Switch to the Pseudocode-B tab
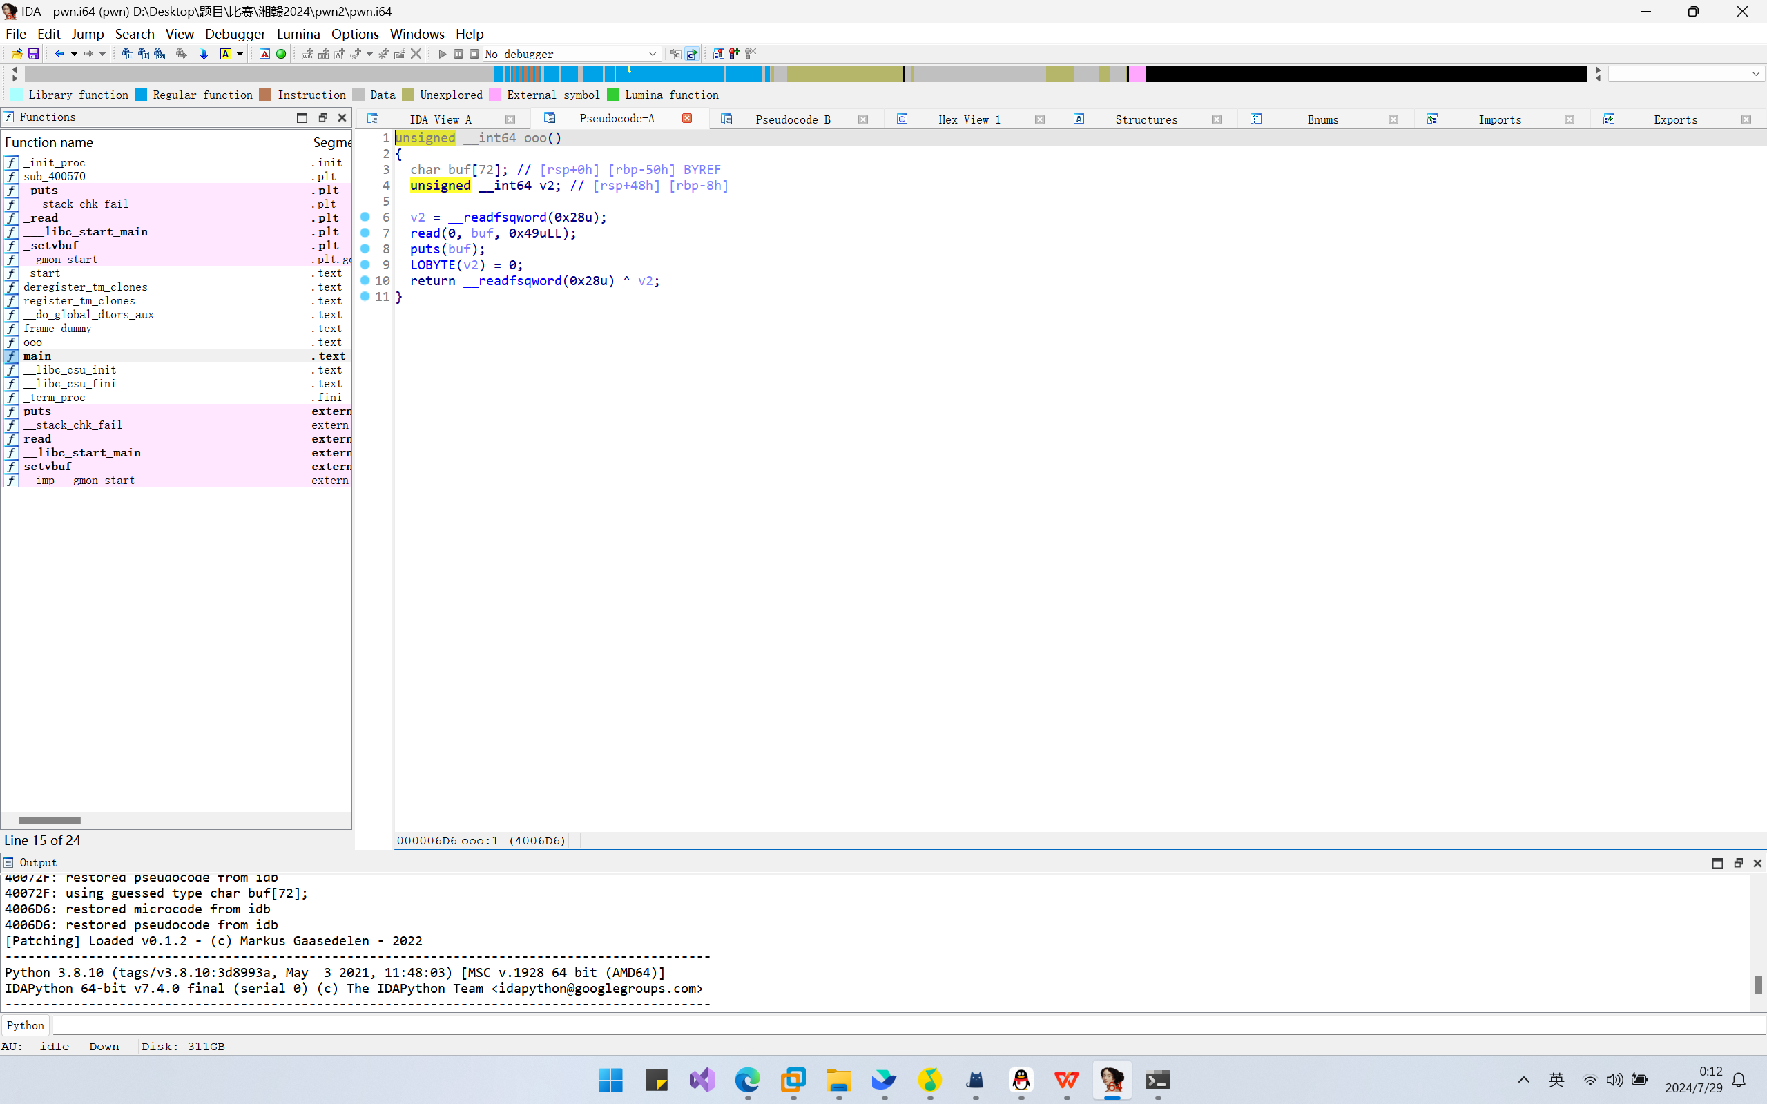This screenshot has height=1104, width=1767. [793, 119]
